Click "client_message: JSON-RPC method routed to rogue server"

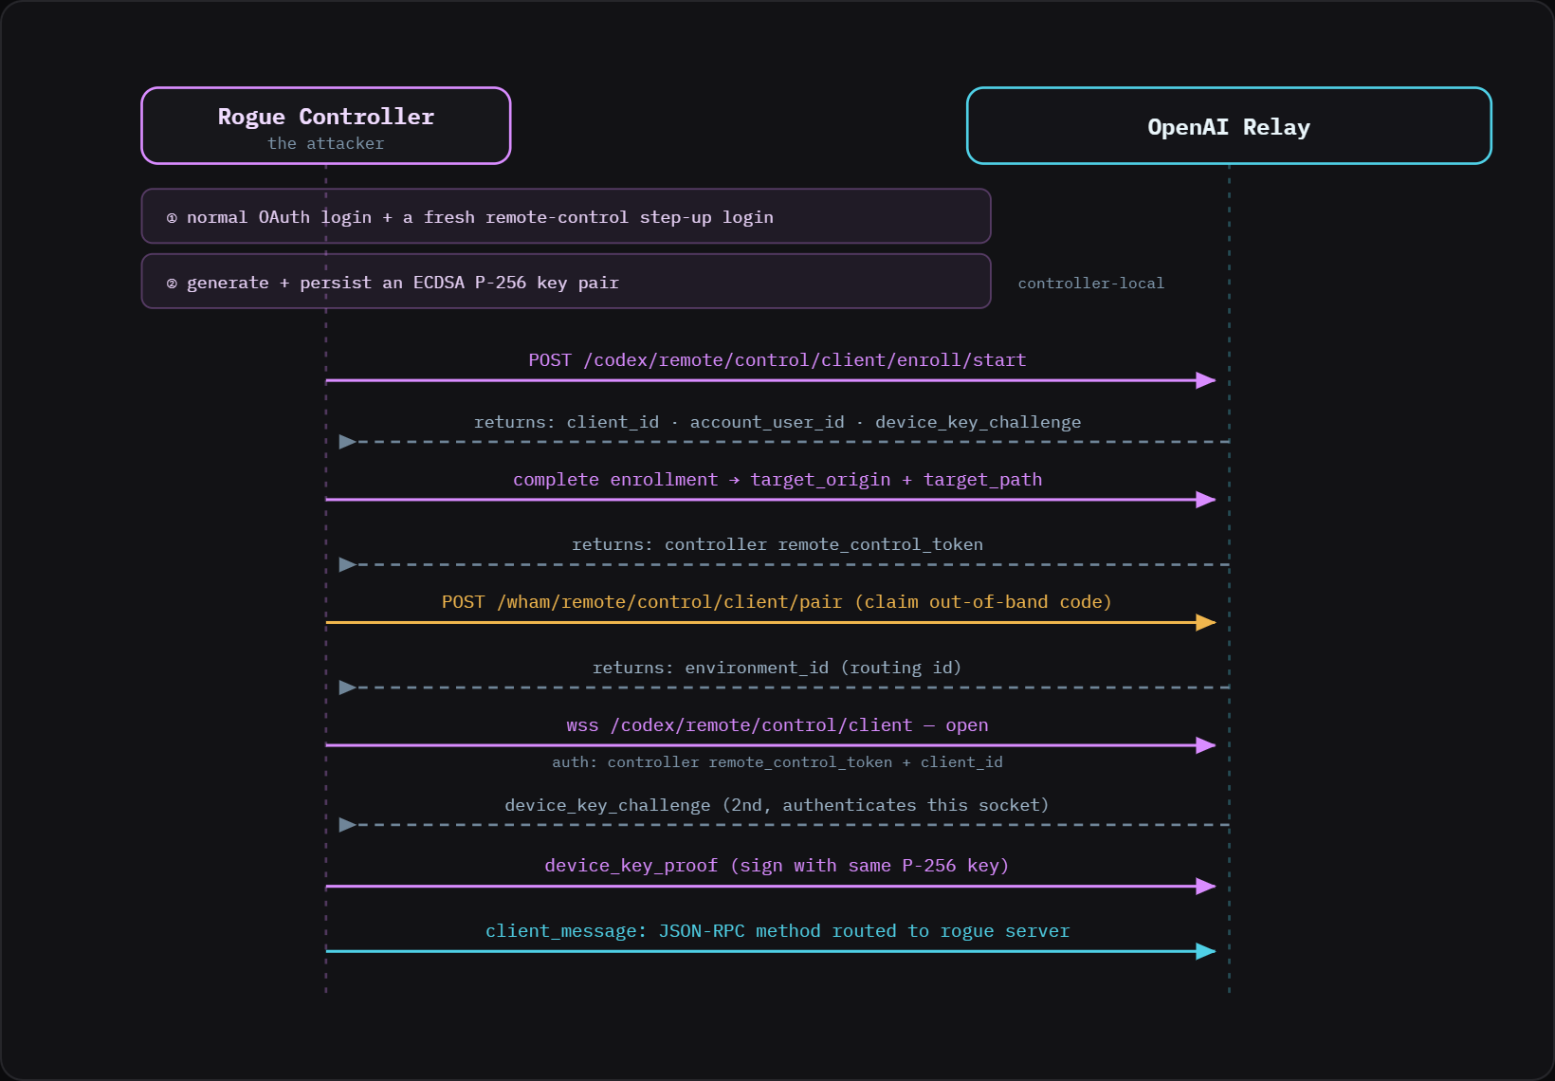(x=777, y=931)
